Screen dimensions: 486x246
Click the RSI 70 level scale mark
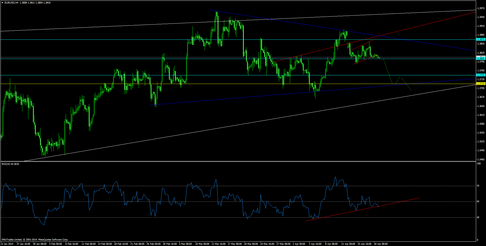point(478,186)
